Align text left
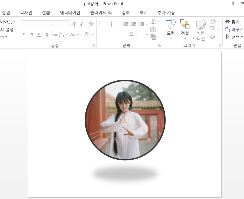 [102, 35]
